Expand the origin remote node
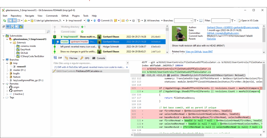 pos(7,87)
